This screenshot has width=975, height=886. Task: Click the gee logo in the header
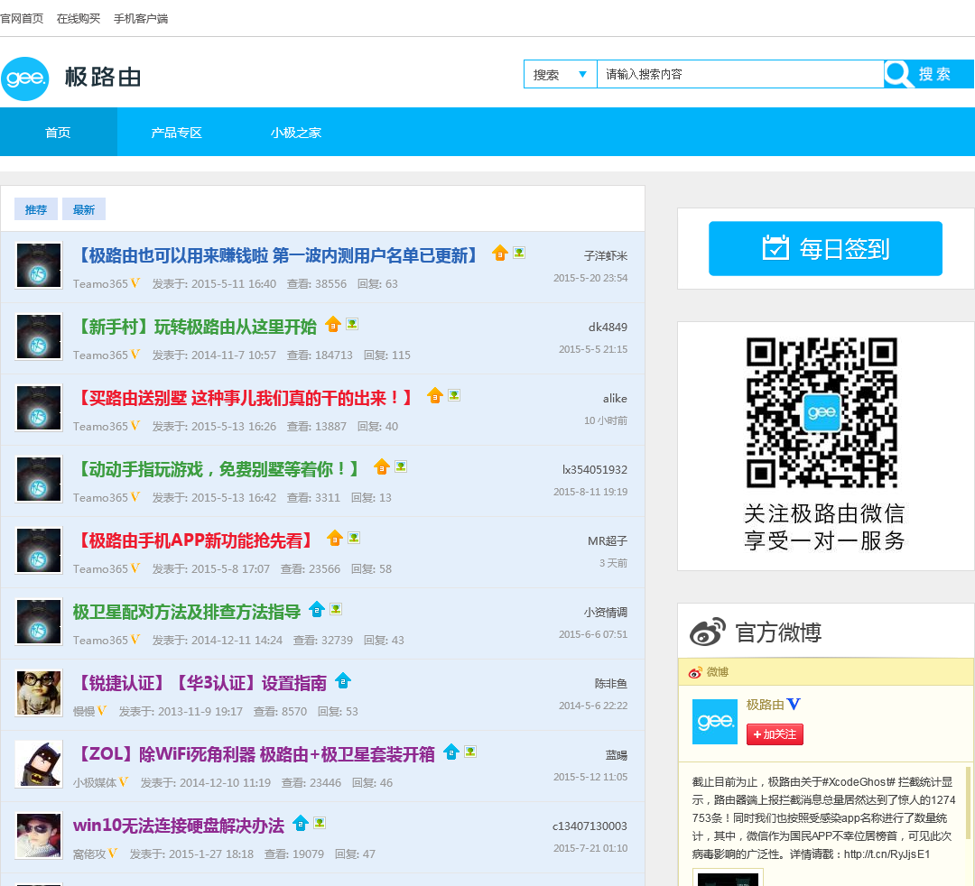click(x=25, y=78)
